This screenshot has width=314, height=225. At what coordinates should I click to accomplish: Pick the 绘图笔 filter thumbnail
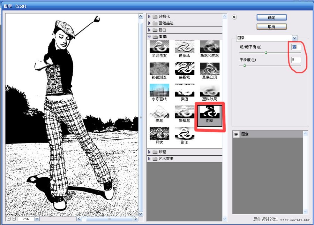[184, 68]
